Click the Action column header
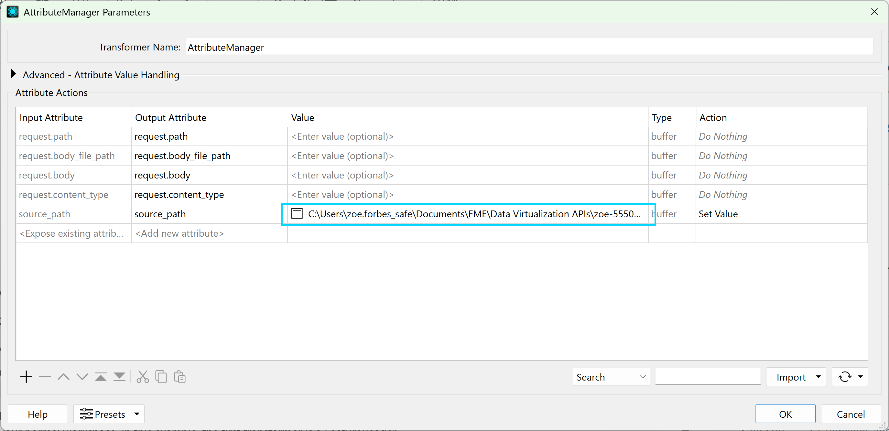 point(781,117)
